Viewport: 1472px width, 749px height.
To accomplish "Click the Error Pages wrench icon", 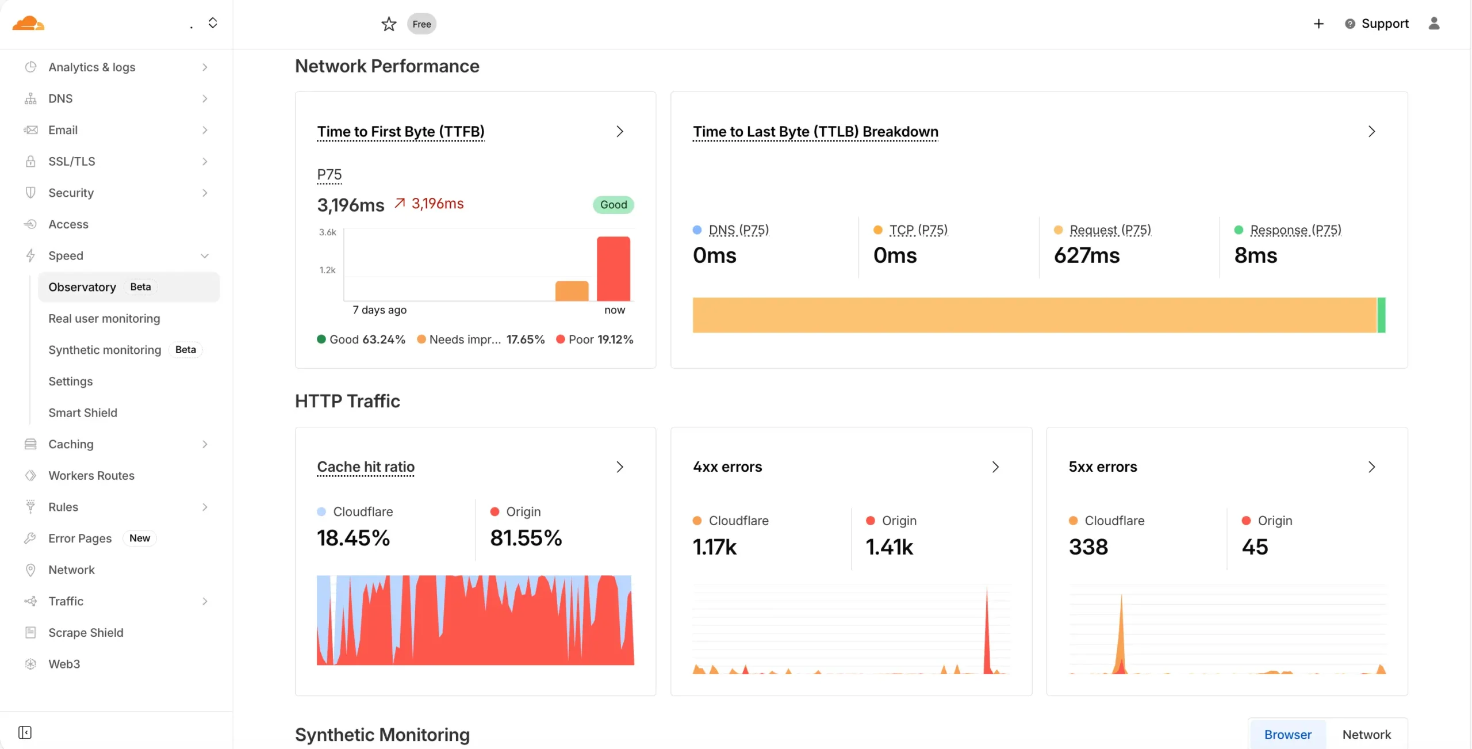I will 30,538.
